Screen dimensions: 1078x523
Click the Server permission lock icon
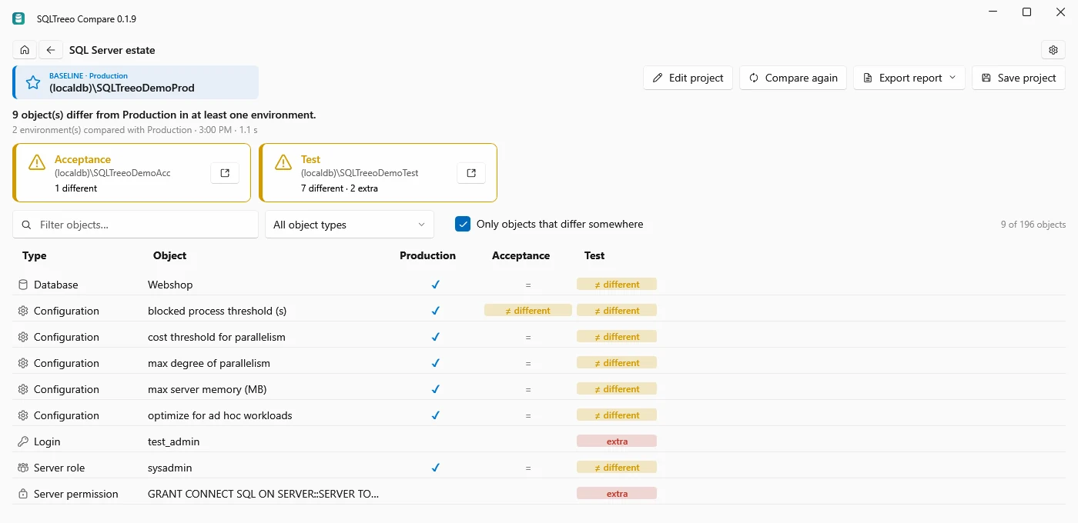click(x=23, y=494)
